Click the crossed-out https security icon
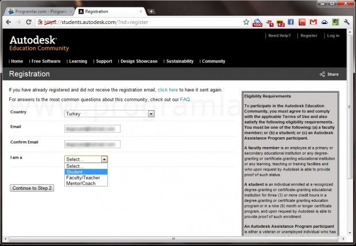 click(x=40, y=22)
